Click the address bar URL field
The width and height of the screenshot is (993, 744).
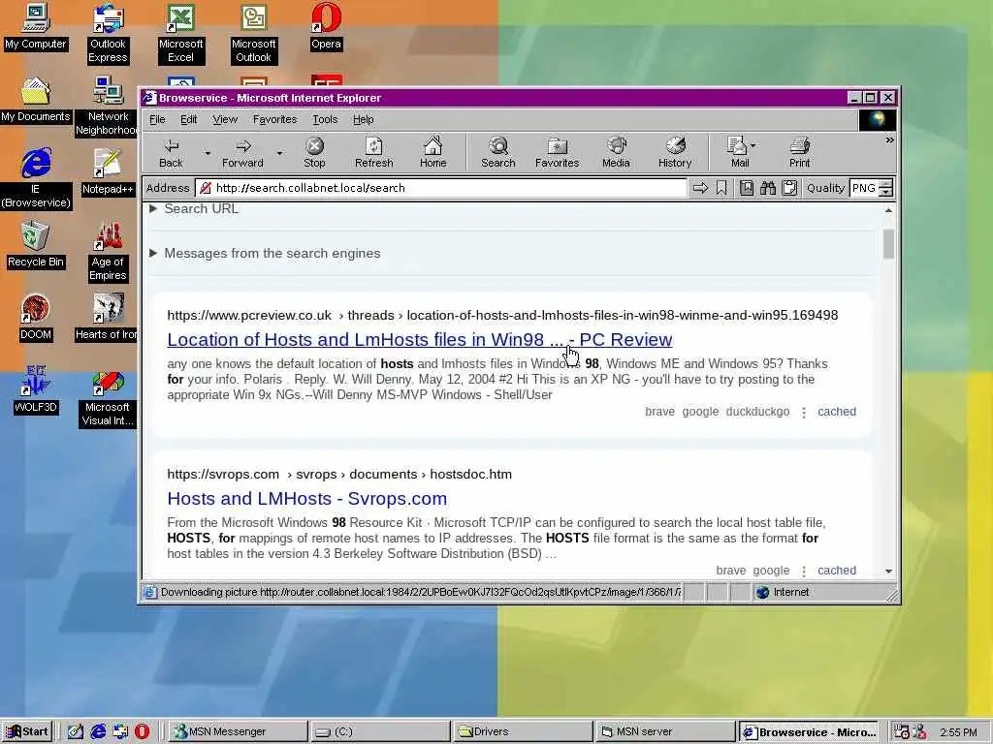(441, 188)
